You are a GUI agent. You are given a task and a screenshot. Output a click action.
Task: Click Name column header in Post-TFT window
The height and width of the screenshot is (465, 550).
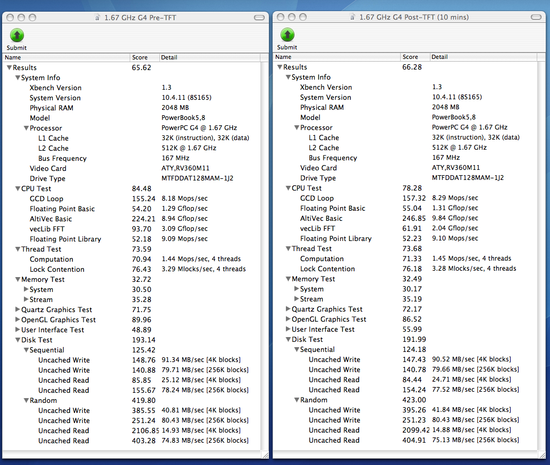pos(336,57)
